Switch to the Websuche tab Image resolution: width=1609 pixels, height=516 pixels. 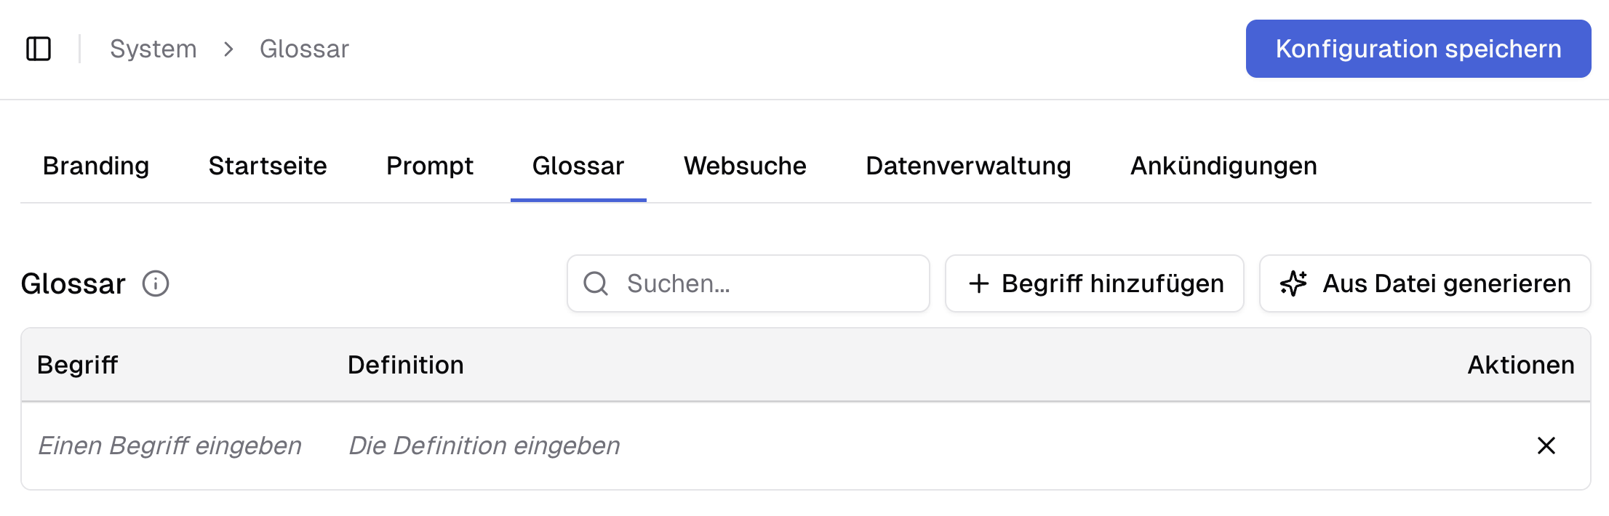tap(744, 166)
